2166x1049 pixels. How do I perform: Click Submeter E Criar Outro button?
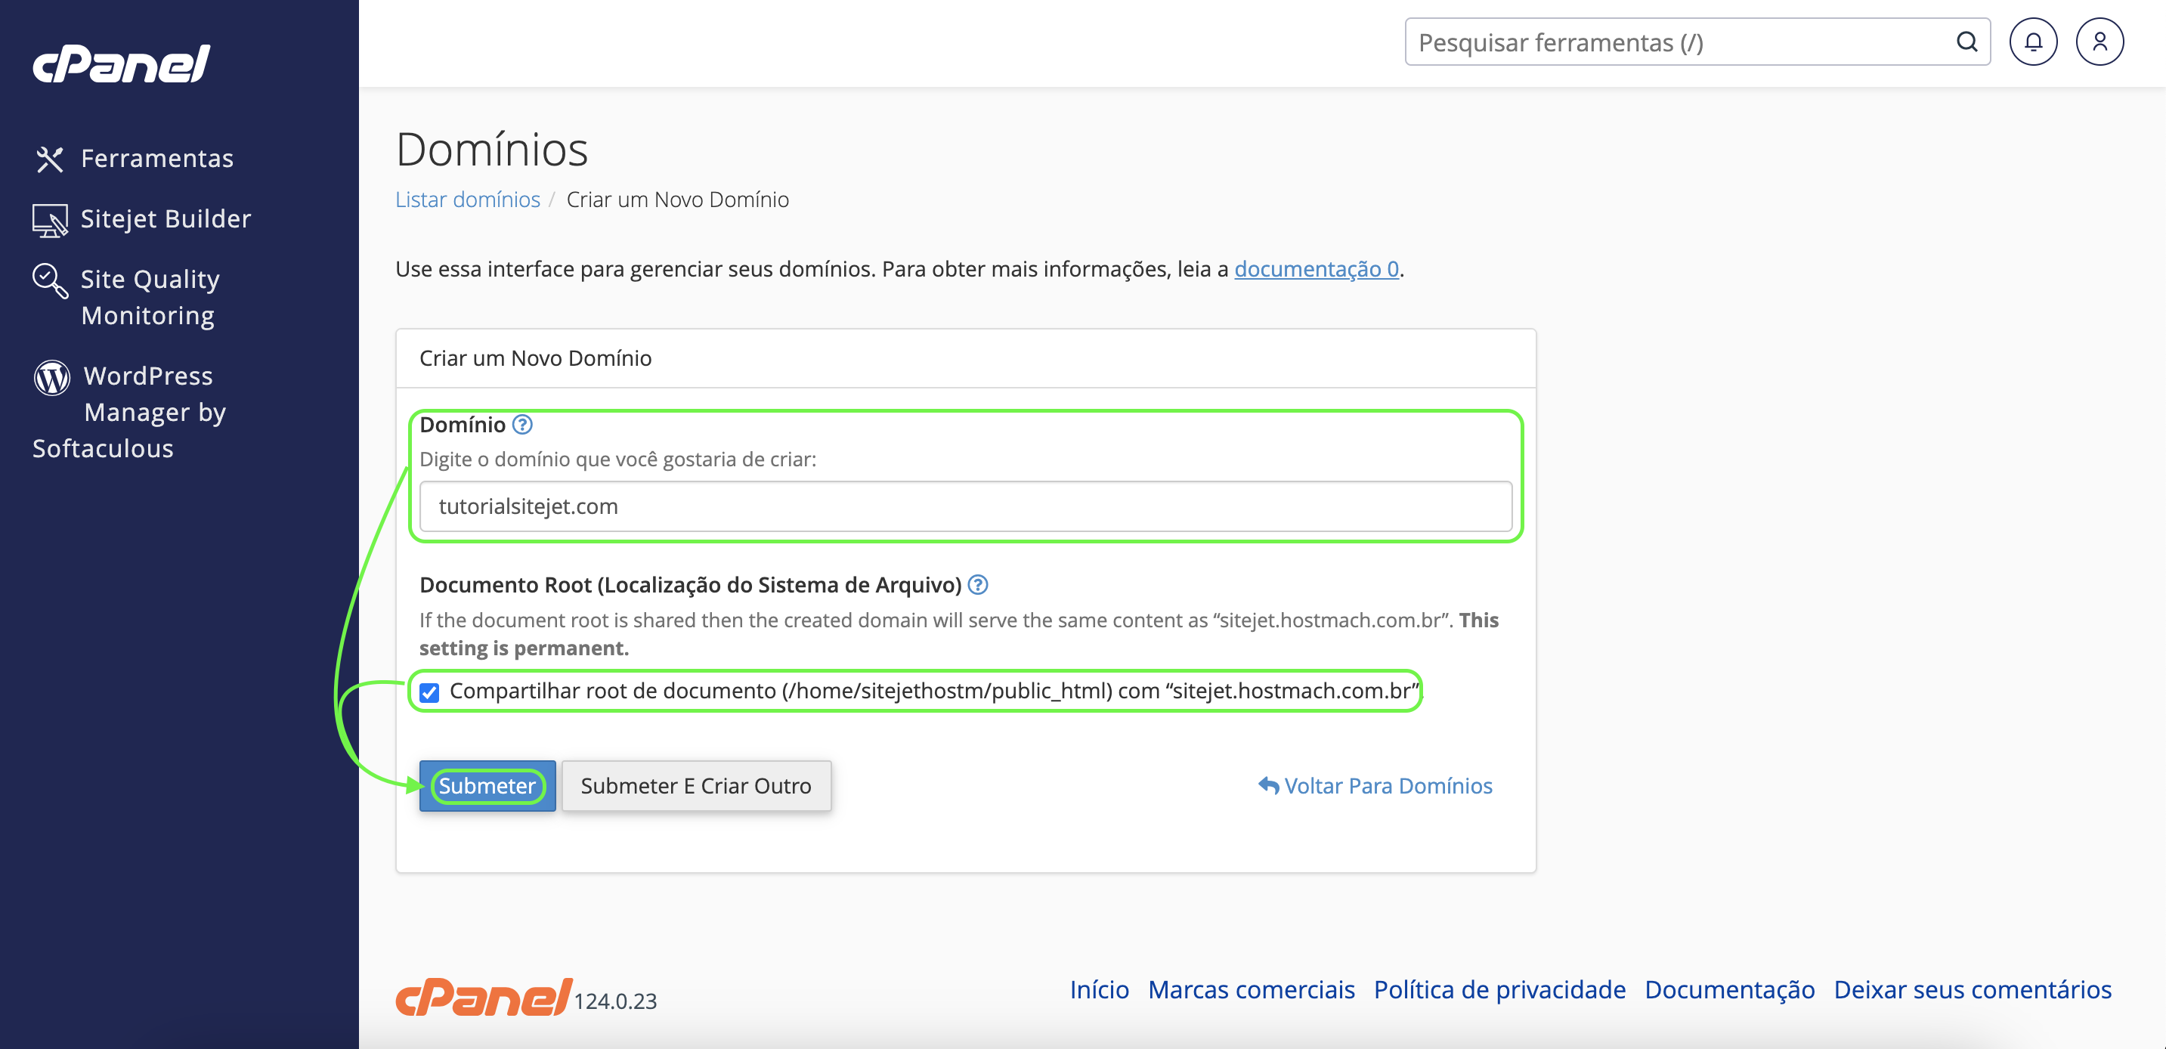point(695,785)
